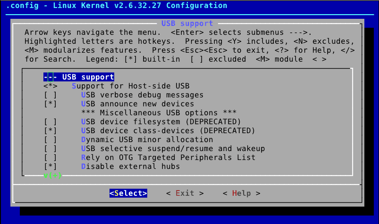Toggle the tristate marker for Support for Host-side USB
Viewport: 379px width, 224px height.
tap(51, 86)
